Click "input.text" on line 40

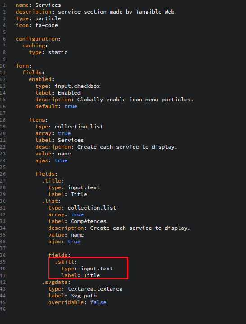97,269
